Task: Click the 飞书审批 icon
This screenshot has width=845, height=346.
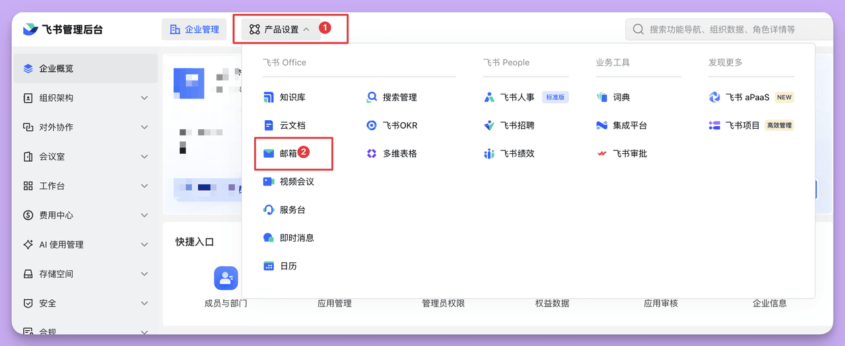Action: 602,153
